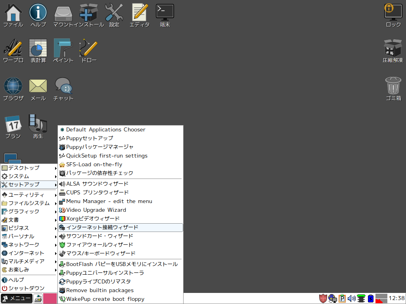Expand the デスクトップ submenu
This screenshot has width=406, height=304.
(29, 168)
